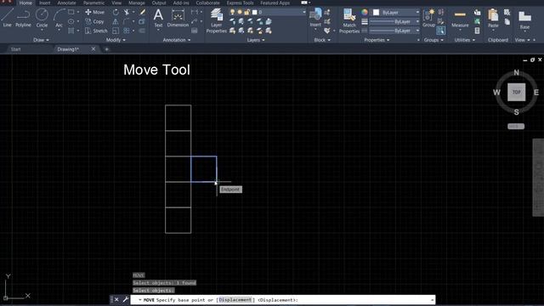Toggle layer freeze sun icon
Screen dimensions: 544x306
(240, 12)
